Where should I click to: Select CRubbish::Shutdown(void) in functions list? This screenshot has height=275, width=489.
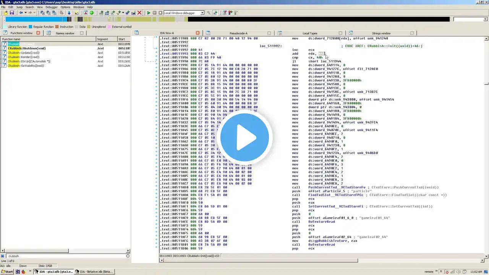point(27,49)
